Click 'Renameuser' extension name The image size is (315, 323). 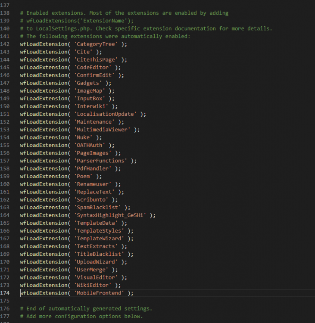point(93,184)
